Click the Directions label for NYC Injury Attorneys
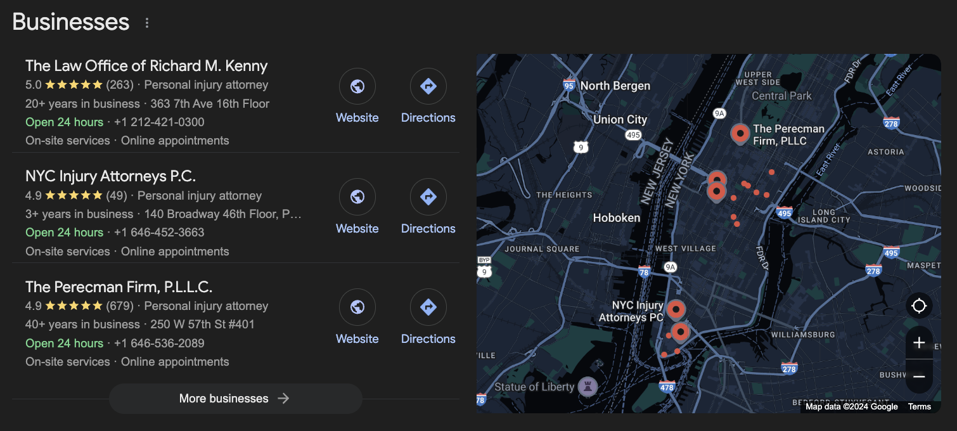 [428, 229]
